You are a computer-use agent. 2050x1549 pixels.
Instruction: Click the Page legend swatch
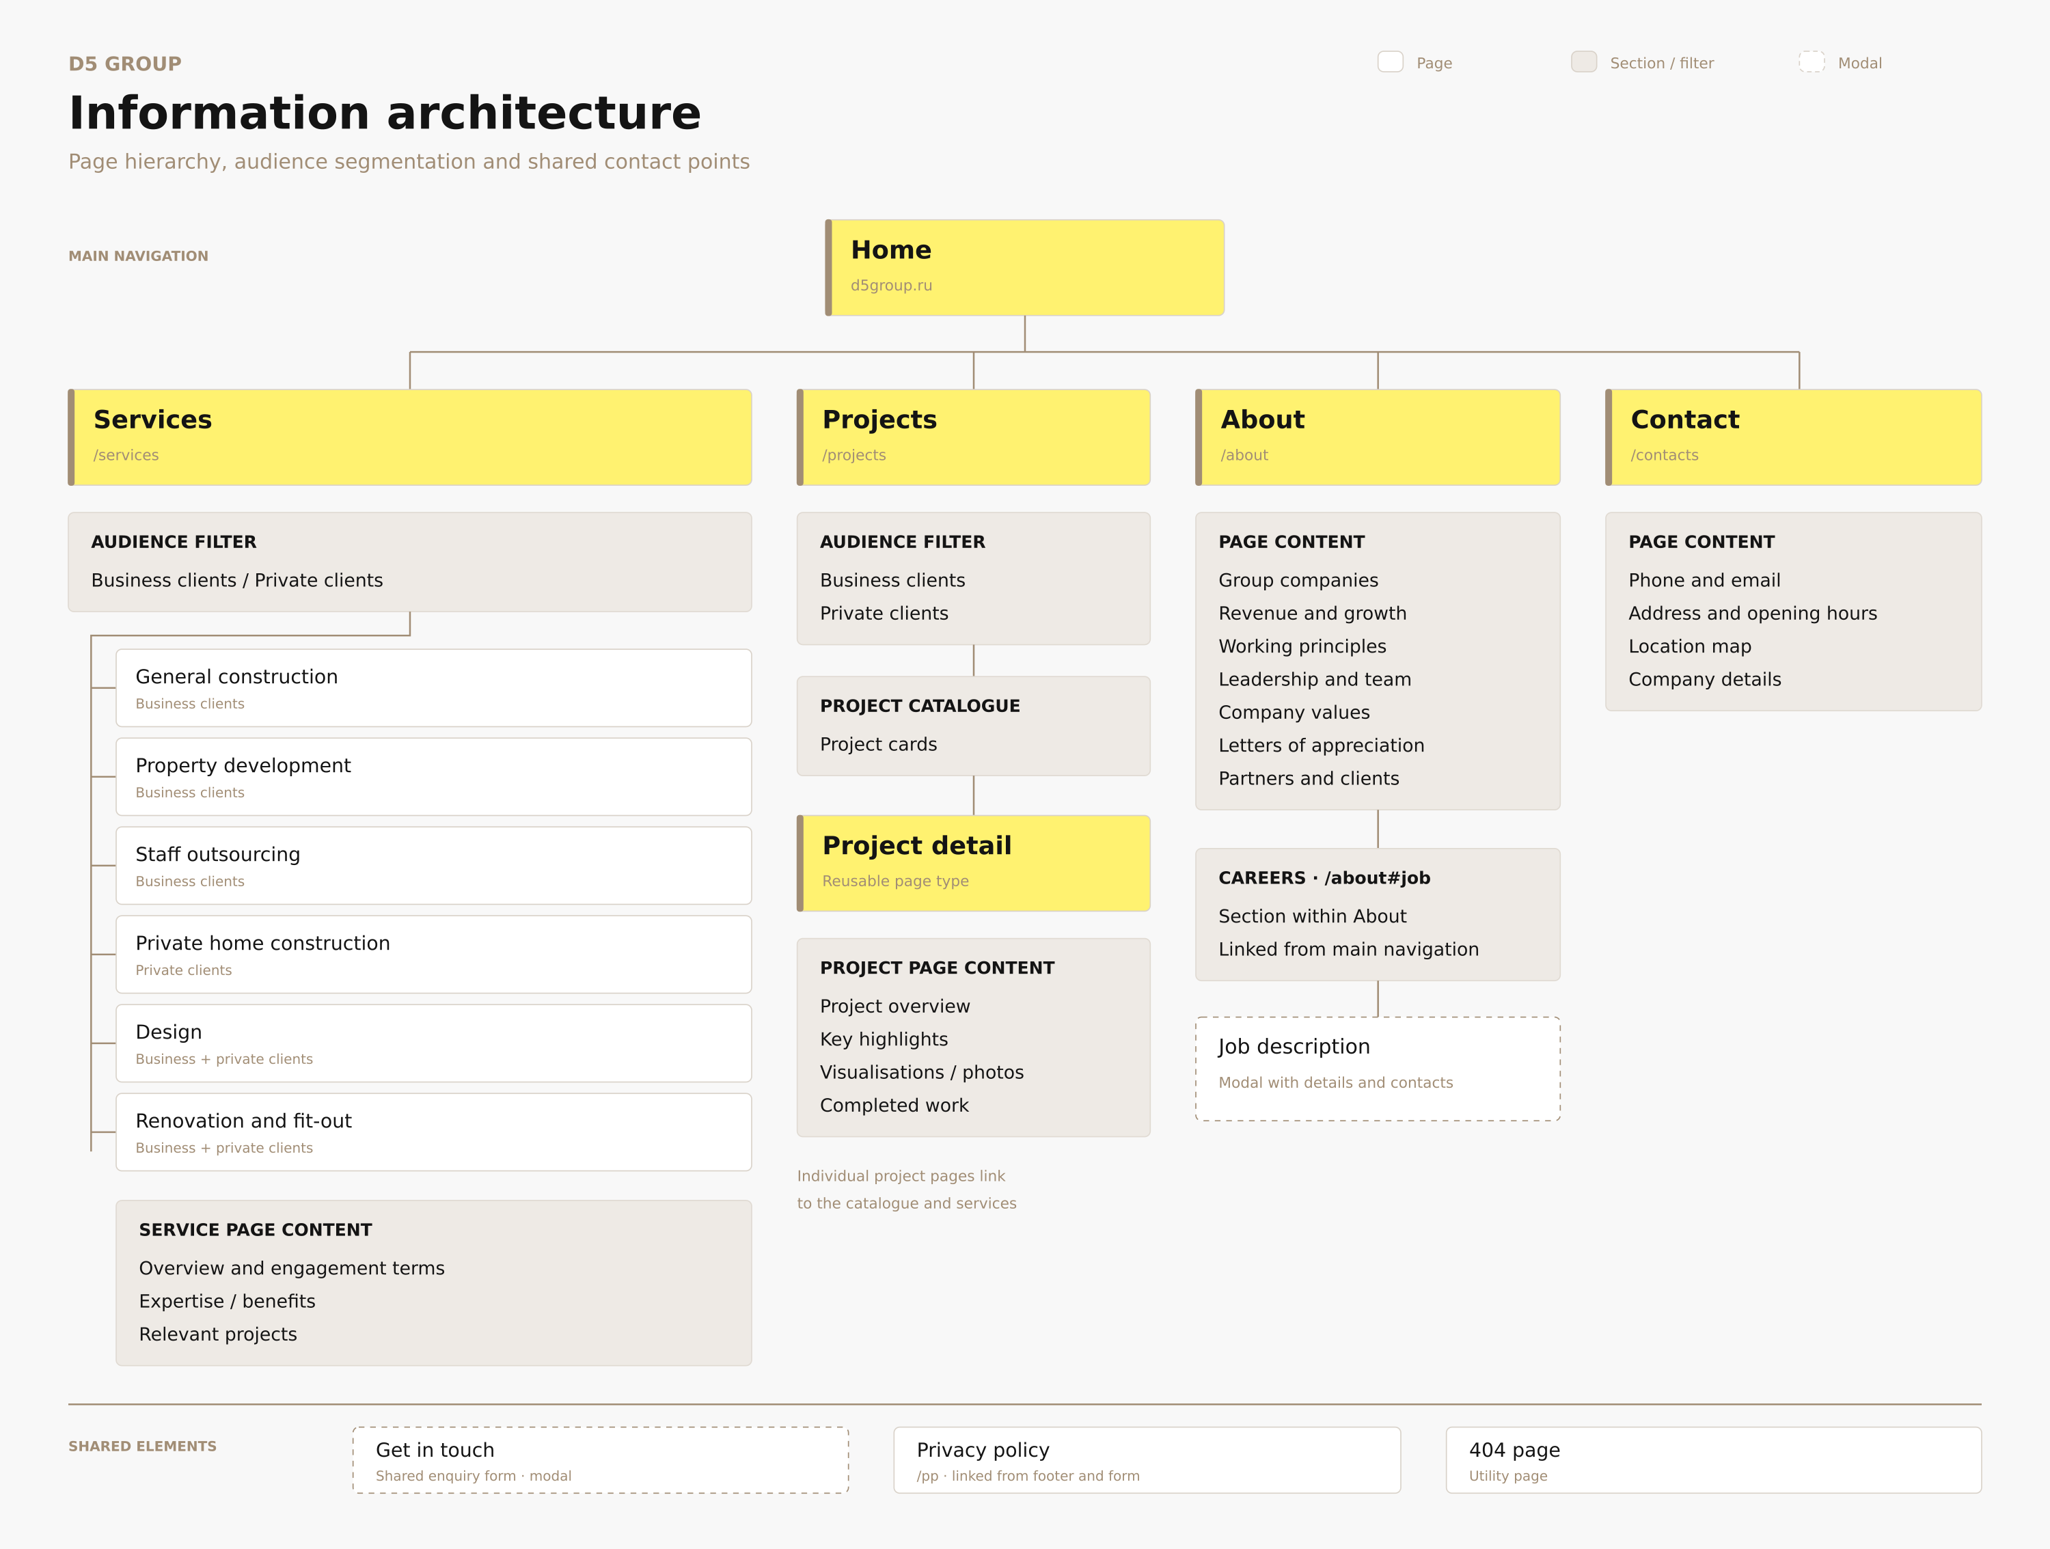click(x=1390, y=62)
